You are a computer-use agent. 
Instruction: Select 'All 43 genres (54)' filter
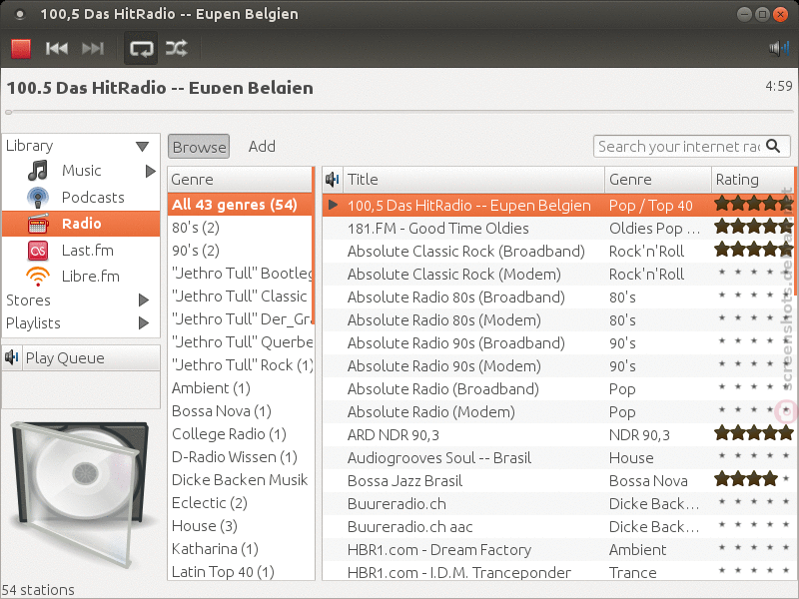pos(240,205)
